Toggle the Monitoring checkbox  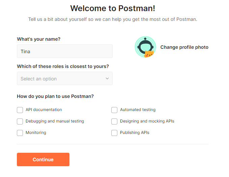(20, 133)
